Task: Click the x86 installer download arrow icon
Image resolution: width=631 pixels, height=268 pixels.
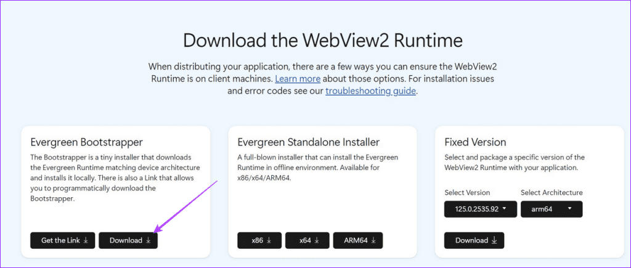Action: pyautogui.click(x=270, y=240)
